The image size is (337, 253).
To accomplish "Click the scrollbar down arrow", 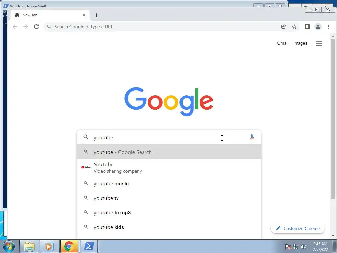I will tap(333, 235).
